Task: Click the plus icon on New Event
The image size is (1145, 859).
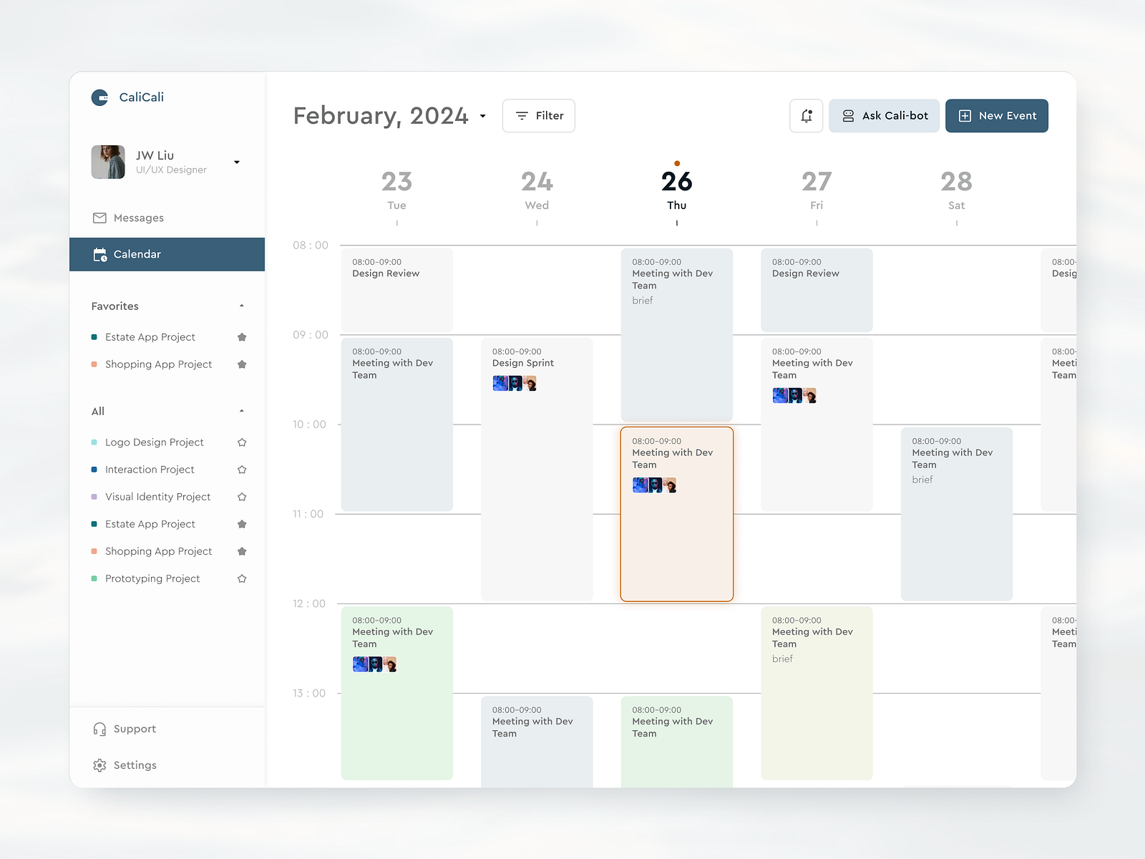Action: click(x=965, y=115)
